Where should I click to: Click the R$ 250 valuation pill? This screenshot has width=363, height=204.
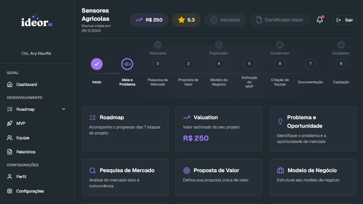(x=149, y=20)
